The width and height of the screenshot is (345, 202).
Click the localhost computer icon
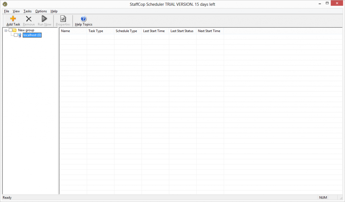[20, 35]
